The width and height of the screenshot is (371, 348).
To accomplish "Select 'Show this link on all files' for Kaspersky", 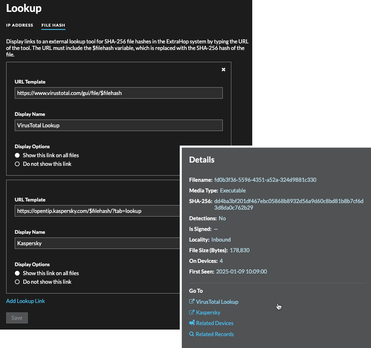I will tap(17, 273).
